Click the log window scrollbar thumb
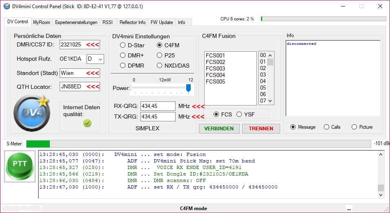 coord(381,188)
